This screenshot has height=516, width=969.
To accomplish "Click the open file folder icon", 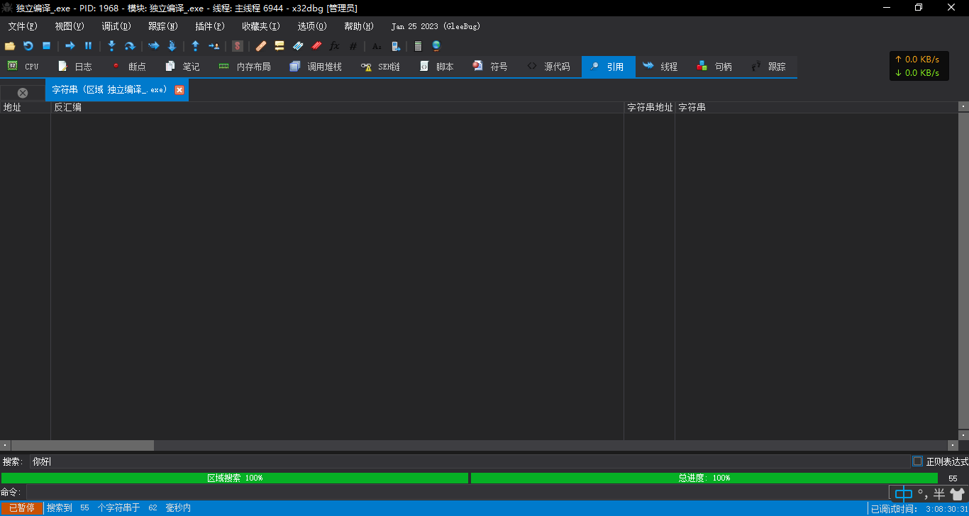I will click(x=10, y=46).
